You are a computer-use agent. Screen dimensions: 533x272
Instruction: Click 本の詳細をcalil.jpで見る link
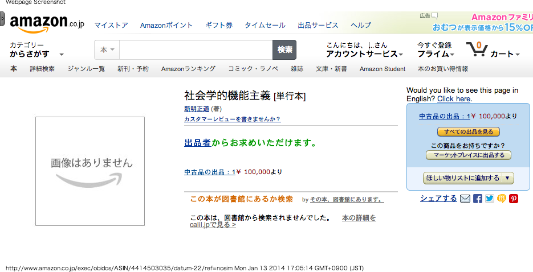tap(283, 221)
